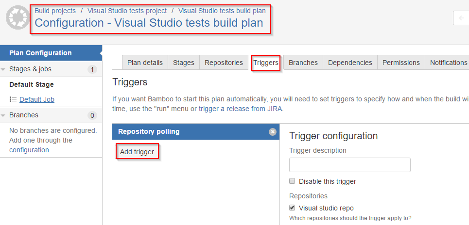
Task: Collapse the Stages & jobs section arrow
Action: (x=3, y=69)
